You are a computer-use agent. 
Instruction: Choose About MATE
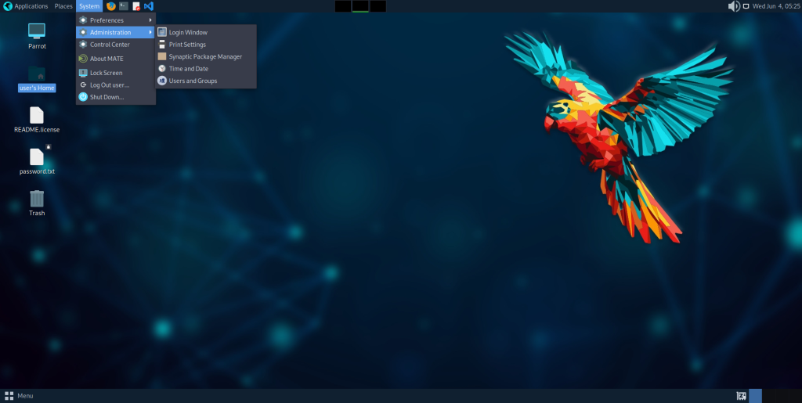116,59
